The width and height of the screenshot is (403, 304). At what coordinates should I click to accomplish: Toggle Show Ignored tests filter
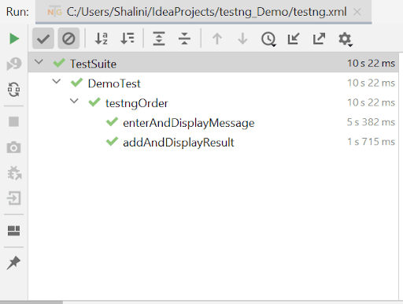coord(68,39)
